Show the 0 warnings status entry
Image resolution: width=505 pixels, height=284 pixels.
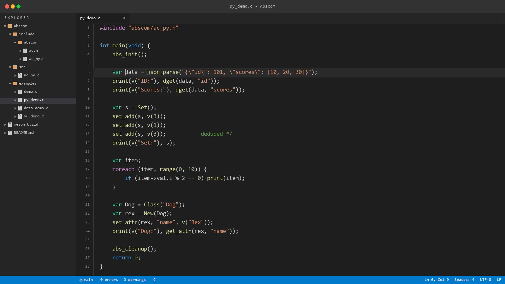[x=135, y=280]
